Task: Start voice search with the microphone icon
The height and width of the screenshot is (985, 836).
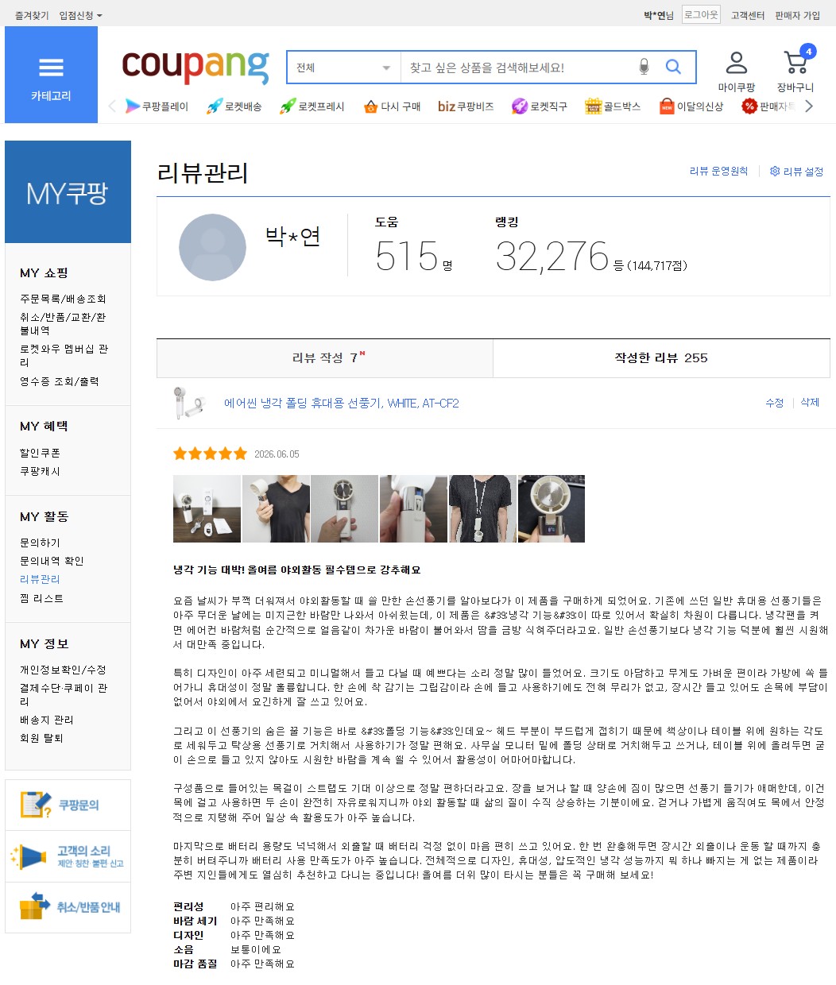Action: [644, 68]
